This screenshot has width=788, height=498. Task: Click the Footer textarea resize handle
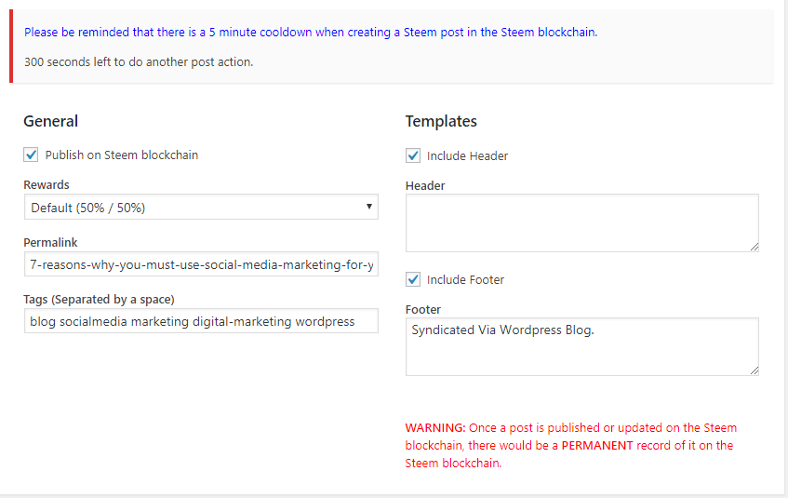pyautogui.click(x=754, y=370)
